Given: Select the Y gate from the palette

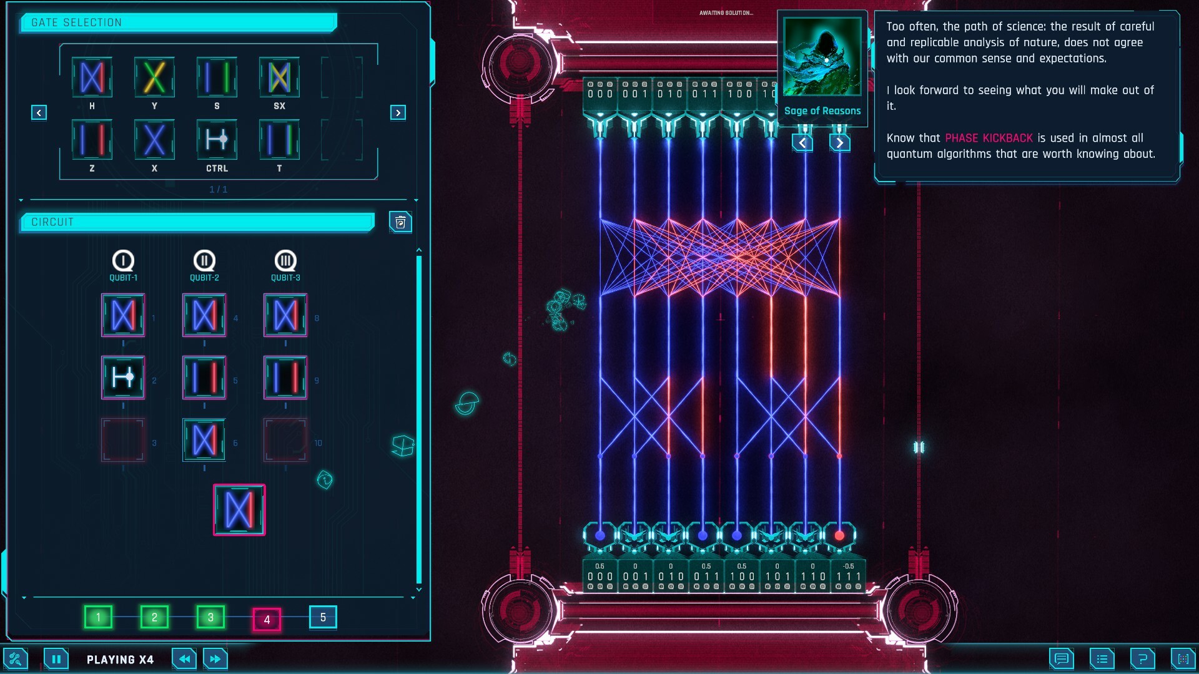Looking at the screenshot, I should 154,77.
